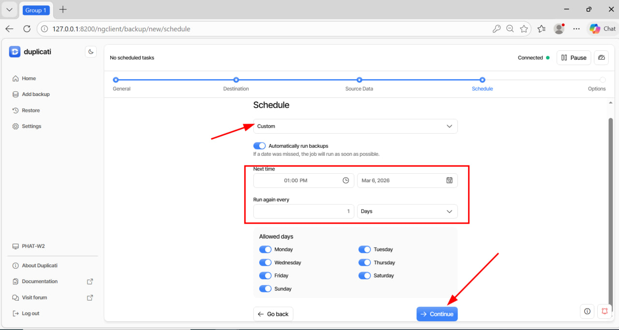Open Copilot Chat in browser
Screen dimensions: 619x330
pos(602,29)
